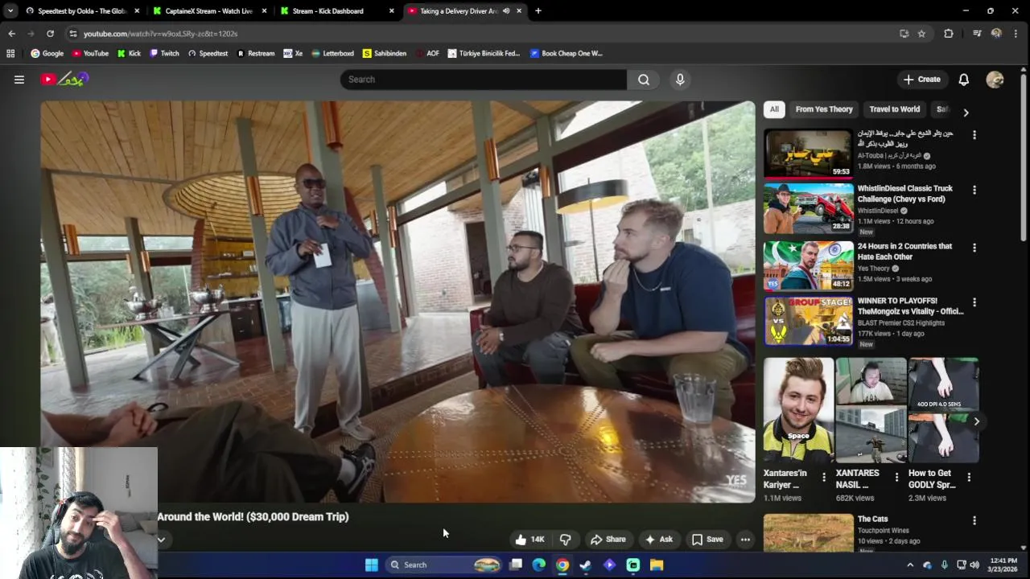Click the Yes Theory channel name under 24 Hours video
Viewport: 1030px width, 579px height.
click(873, 269)
